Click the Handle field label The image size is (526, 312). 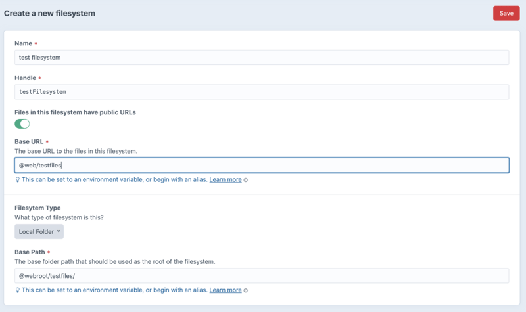26,78
